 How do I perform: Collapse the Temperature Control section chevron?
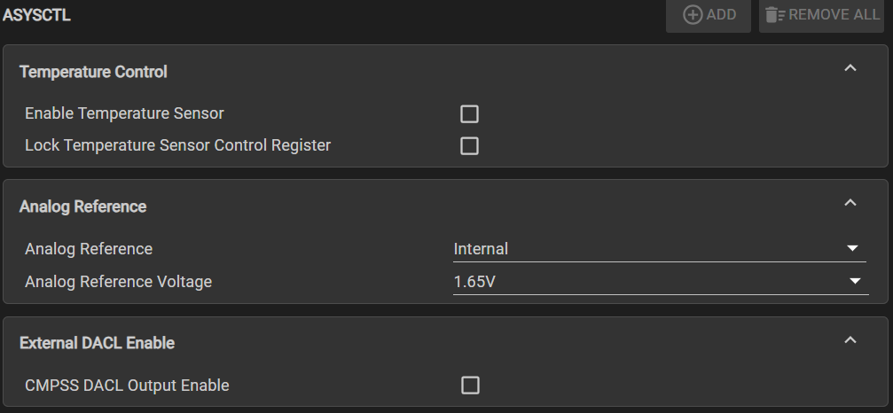click(x=850, y=68)
